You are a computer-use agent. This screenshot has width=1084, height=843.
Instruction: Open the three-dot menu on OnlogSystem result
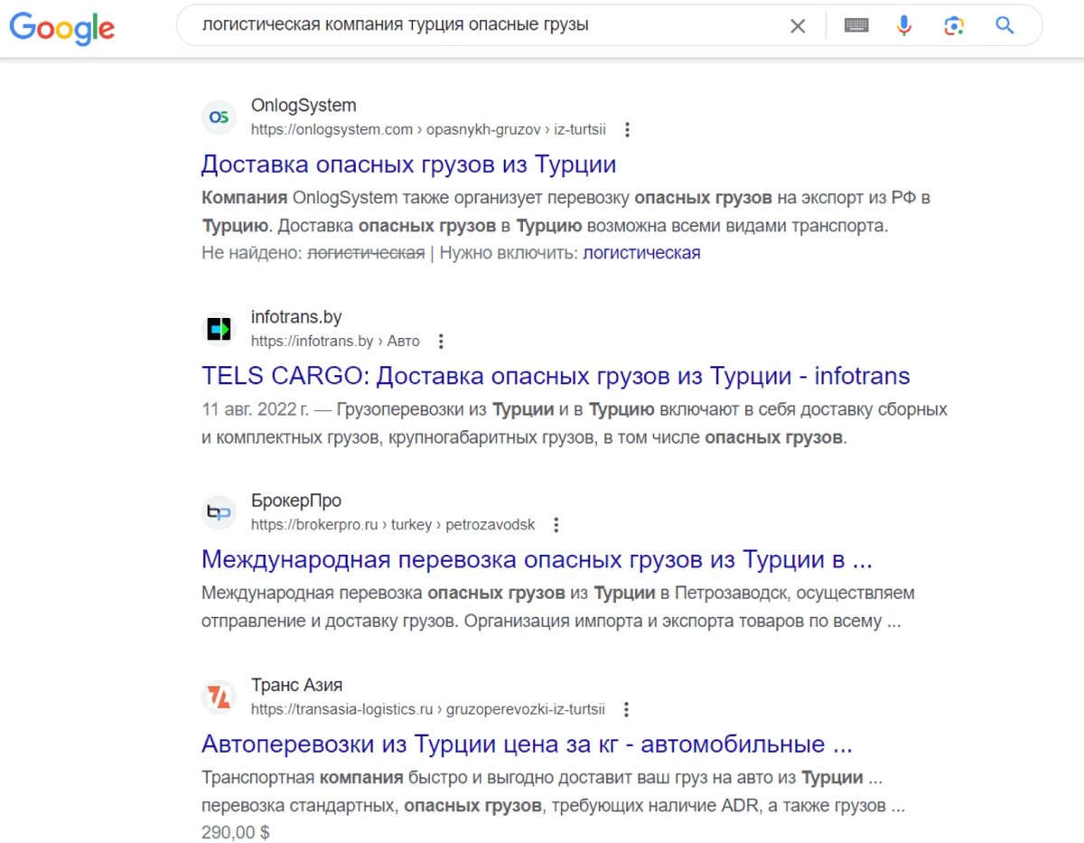coord(627,129)
